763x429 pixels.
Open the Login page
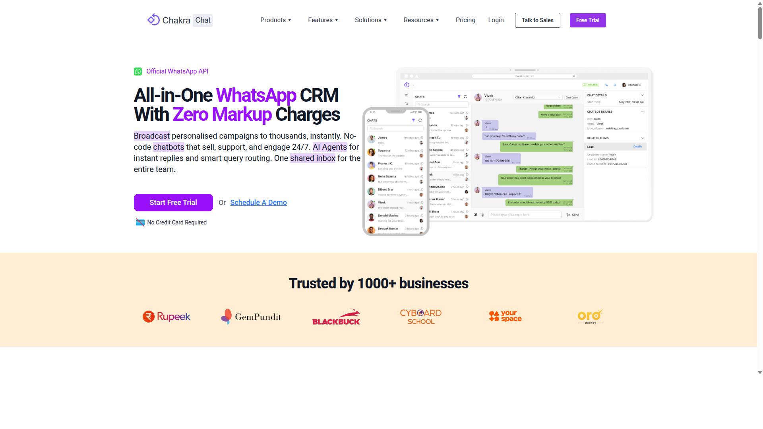496,20
